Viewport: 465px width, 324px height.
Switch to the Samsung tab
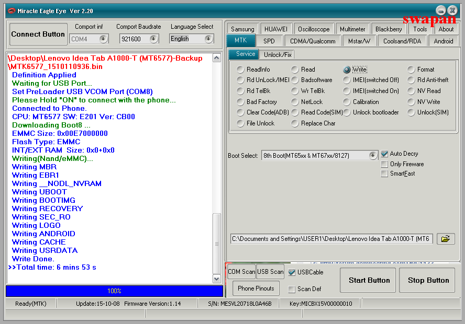pyautogui.click(x=242, y=29)
